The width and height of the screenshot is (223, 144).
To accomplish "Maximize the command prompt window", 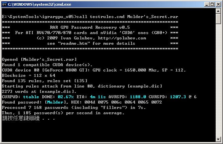I will 212,4.
